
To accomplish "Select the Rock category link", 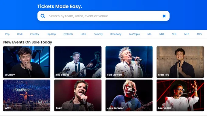I will point(20,34).
